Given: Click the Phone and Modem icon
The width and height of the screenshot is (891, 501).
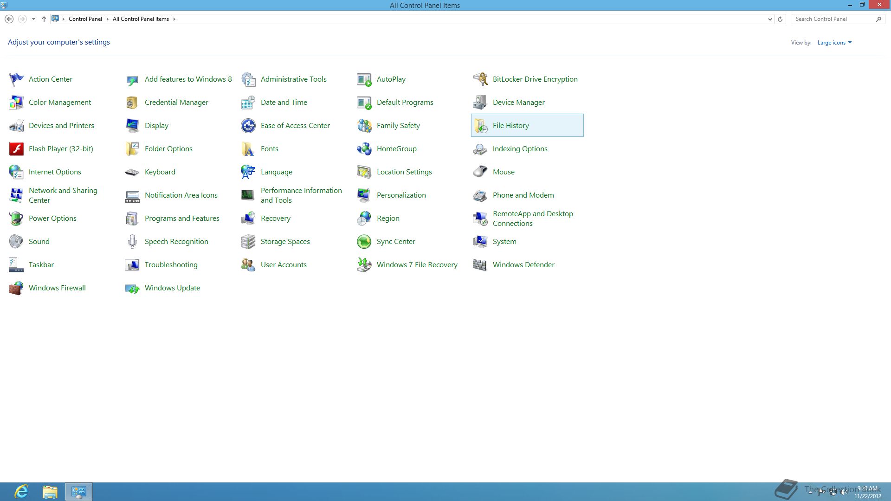Looking at the screenshot, I should 480,195.
